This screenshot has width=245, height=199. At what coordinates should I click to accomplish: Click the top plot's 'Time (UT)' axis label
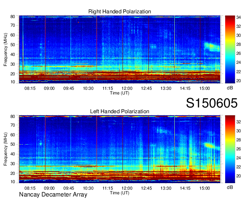click(x=120, y=93)
